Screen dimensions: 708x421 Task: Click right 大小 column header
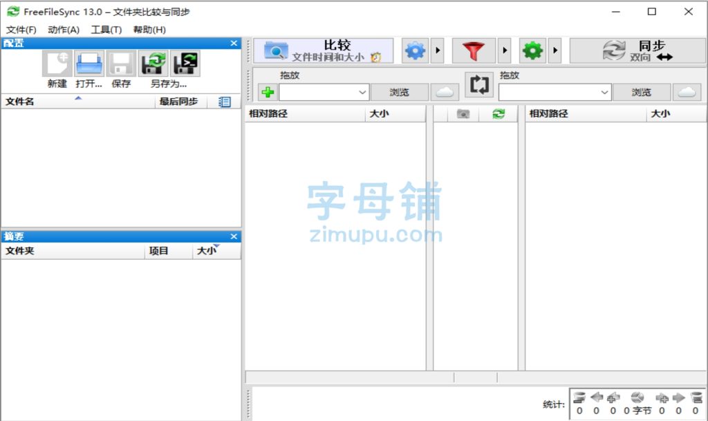pos(676,113)
